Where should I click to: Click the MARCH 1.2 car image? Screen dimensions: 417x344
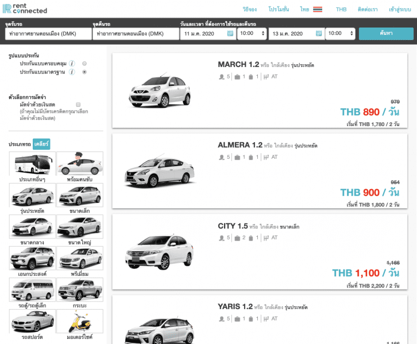click(x=160, y=90)
